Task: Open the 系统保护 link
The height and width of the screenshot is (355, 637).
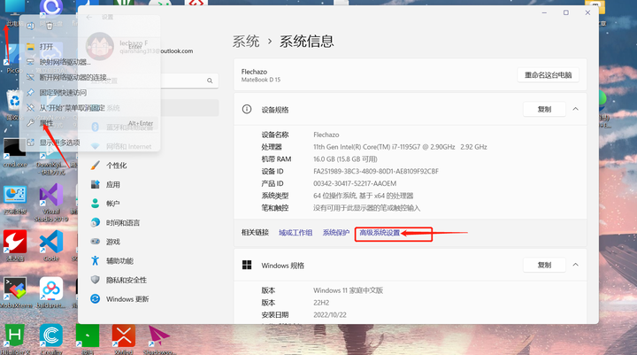Action: (335, 233)
